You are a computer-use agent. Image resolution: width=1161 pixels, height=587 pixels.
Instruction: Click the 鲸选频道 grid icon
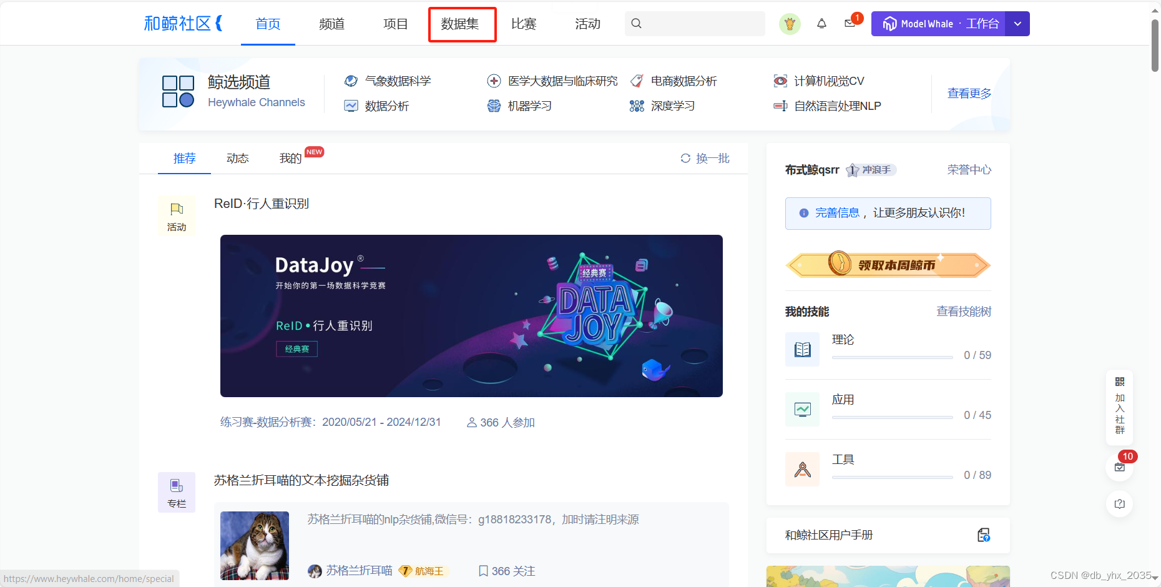pos(178,92)
